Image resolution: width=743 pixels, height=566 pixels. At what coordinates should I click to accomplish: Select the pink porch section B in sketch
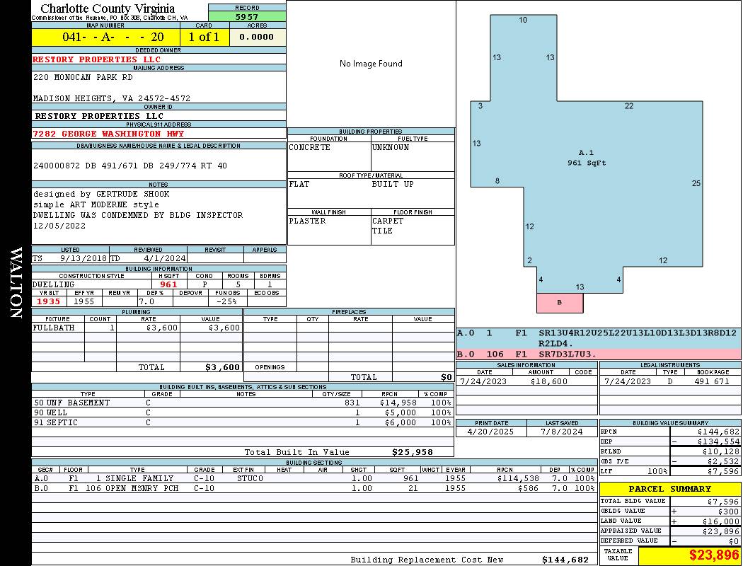[x=560, y=303]
